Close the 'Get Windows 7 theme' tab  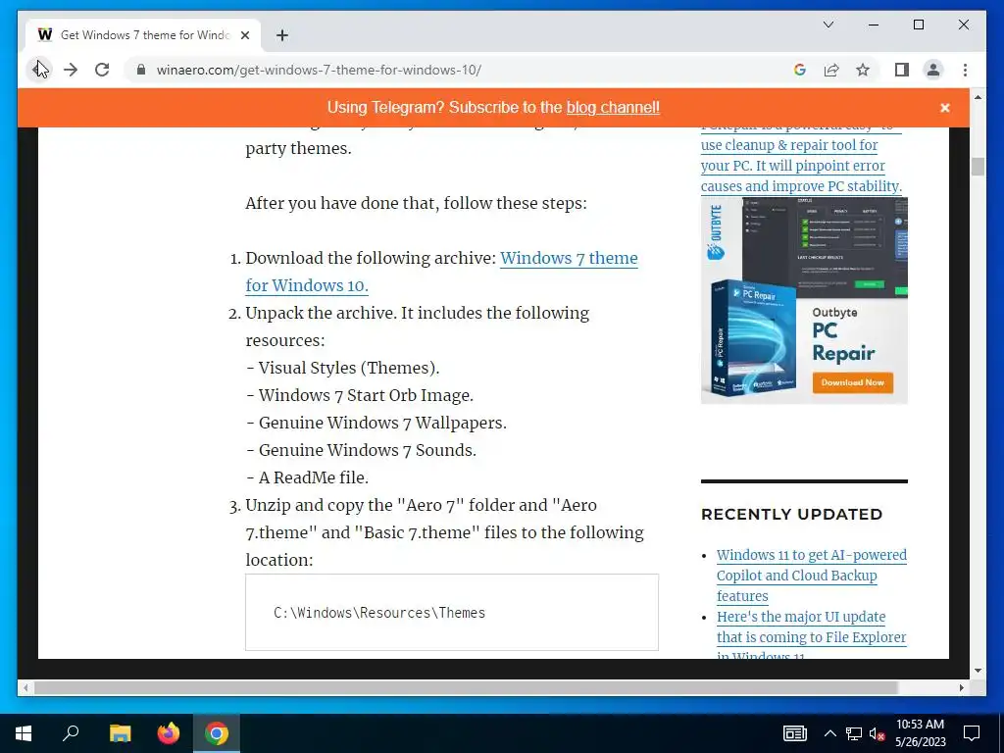pyautogui.click(x=244, y=35)
